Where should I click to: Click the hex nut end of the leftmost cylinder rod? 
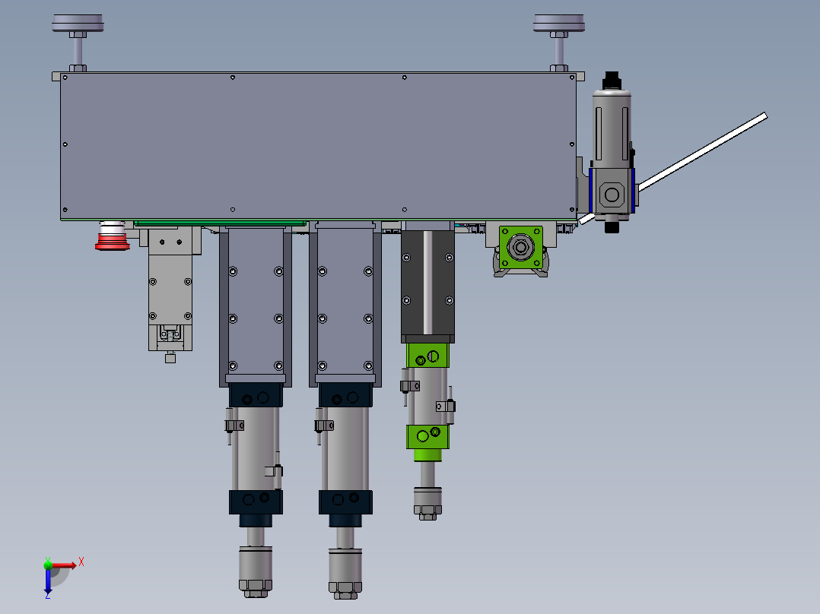click(x=256, y=588)
